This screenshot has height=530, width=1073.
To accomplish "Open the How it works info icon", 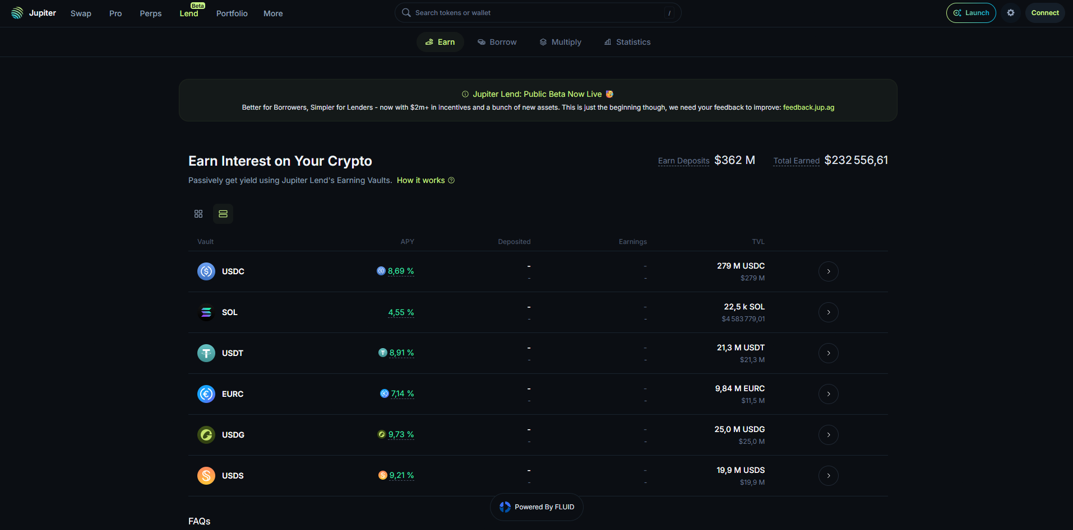I will point(452,180).
